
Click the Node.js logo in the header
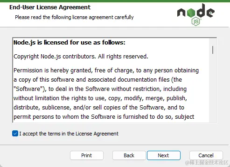[x=196, y=14]
